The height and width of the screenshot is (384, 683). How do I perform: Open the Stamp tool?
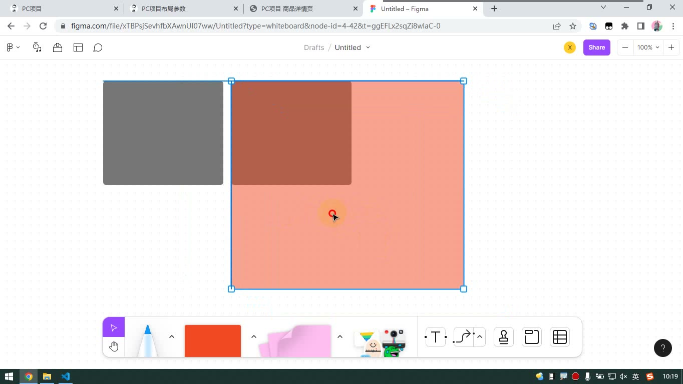[504, 337]
